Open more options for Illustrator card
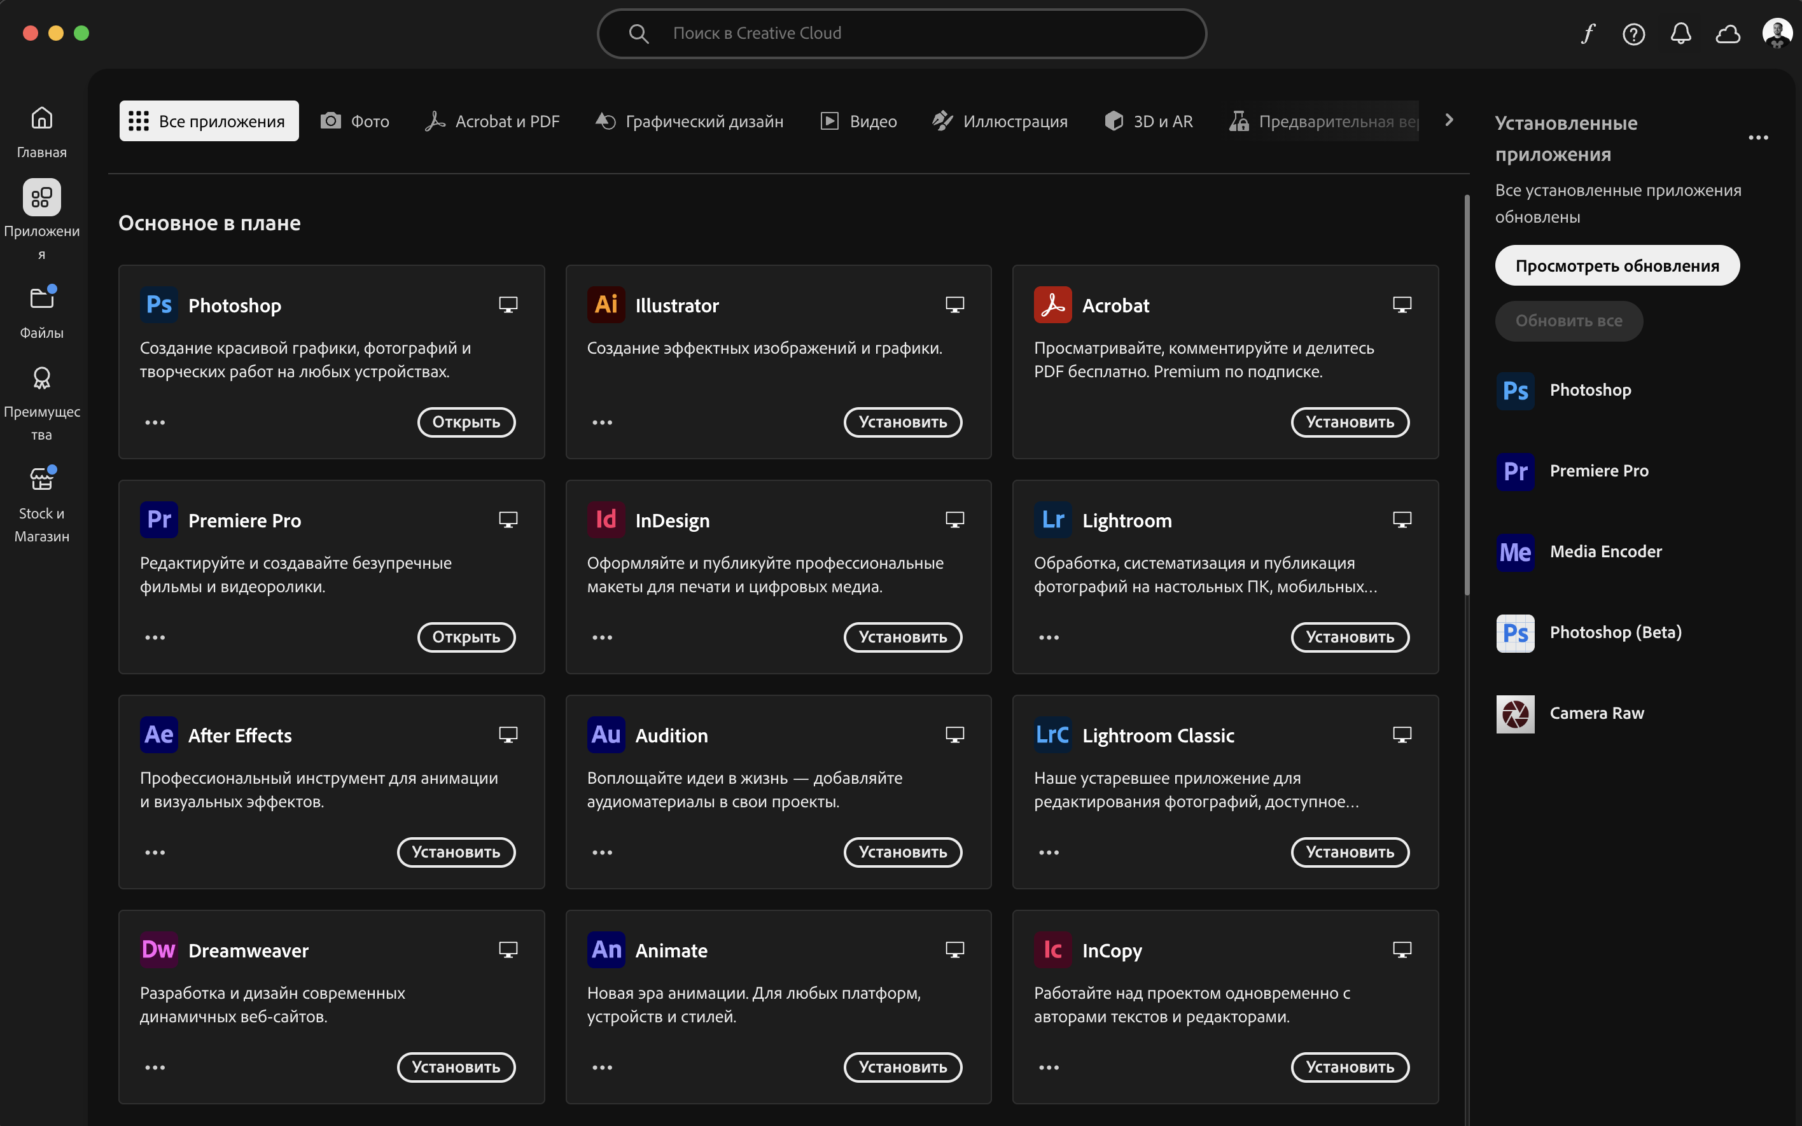 coord(602,422)
